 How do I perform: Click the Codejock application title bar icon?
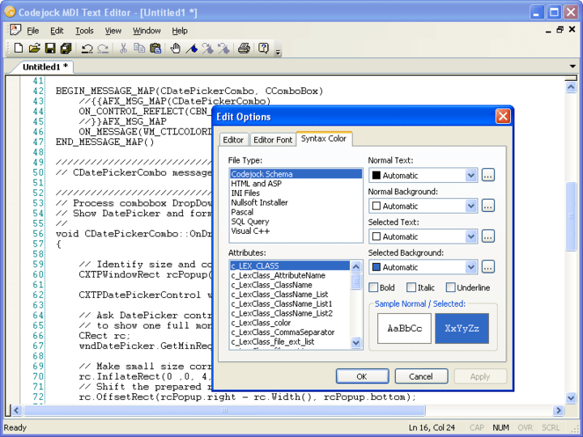click(10, 12)
